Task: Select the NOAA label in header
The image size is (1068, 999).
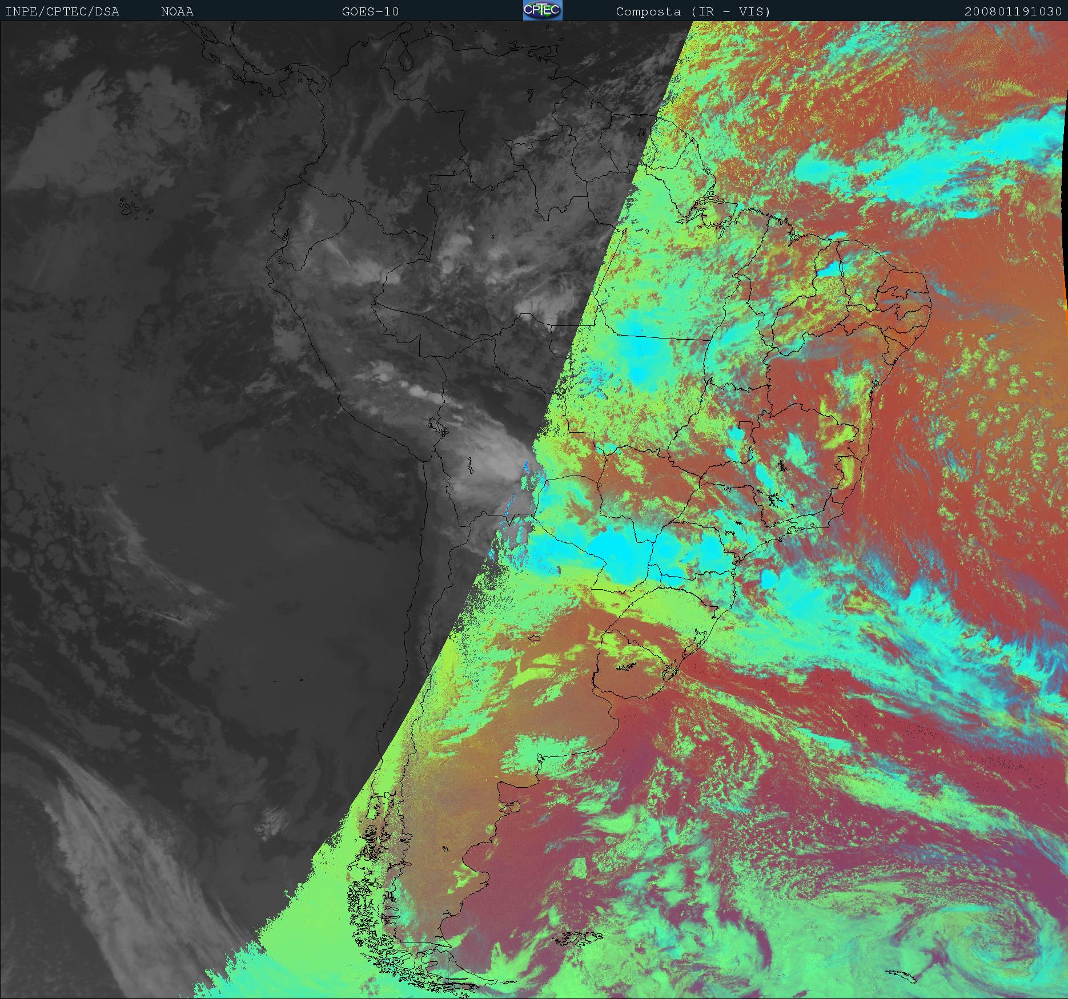Action: click(x=177, y=11)
